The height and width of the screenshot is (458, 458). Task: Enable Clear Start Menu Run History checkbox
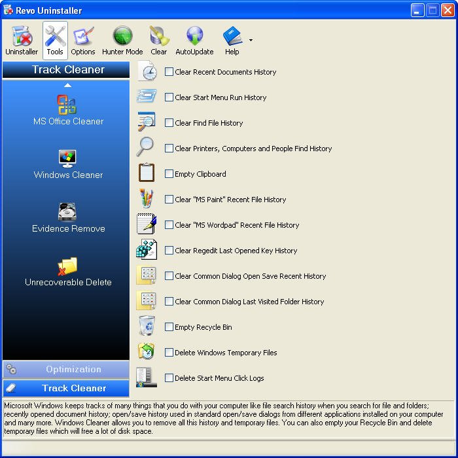pos(169,97)
